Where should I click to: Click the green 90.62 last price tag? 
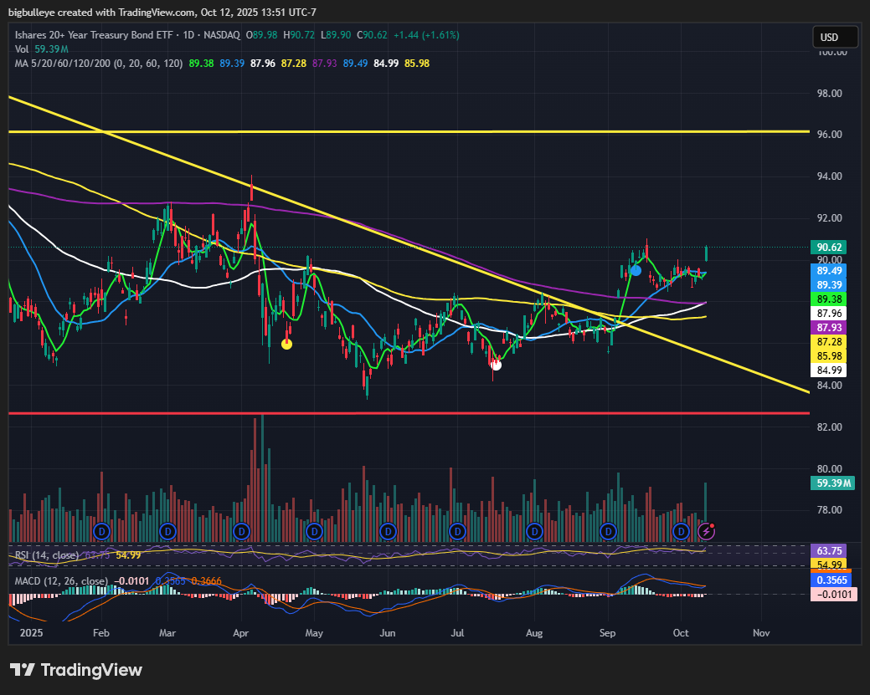[829, 248]
